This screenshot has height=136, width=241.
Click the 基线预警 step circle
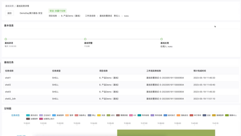pyautogui.click(x=85, y=39)
